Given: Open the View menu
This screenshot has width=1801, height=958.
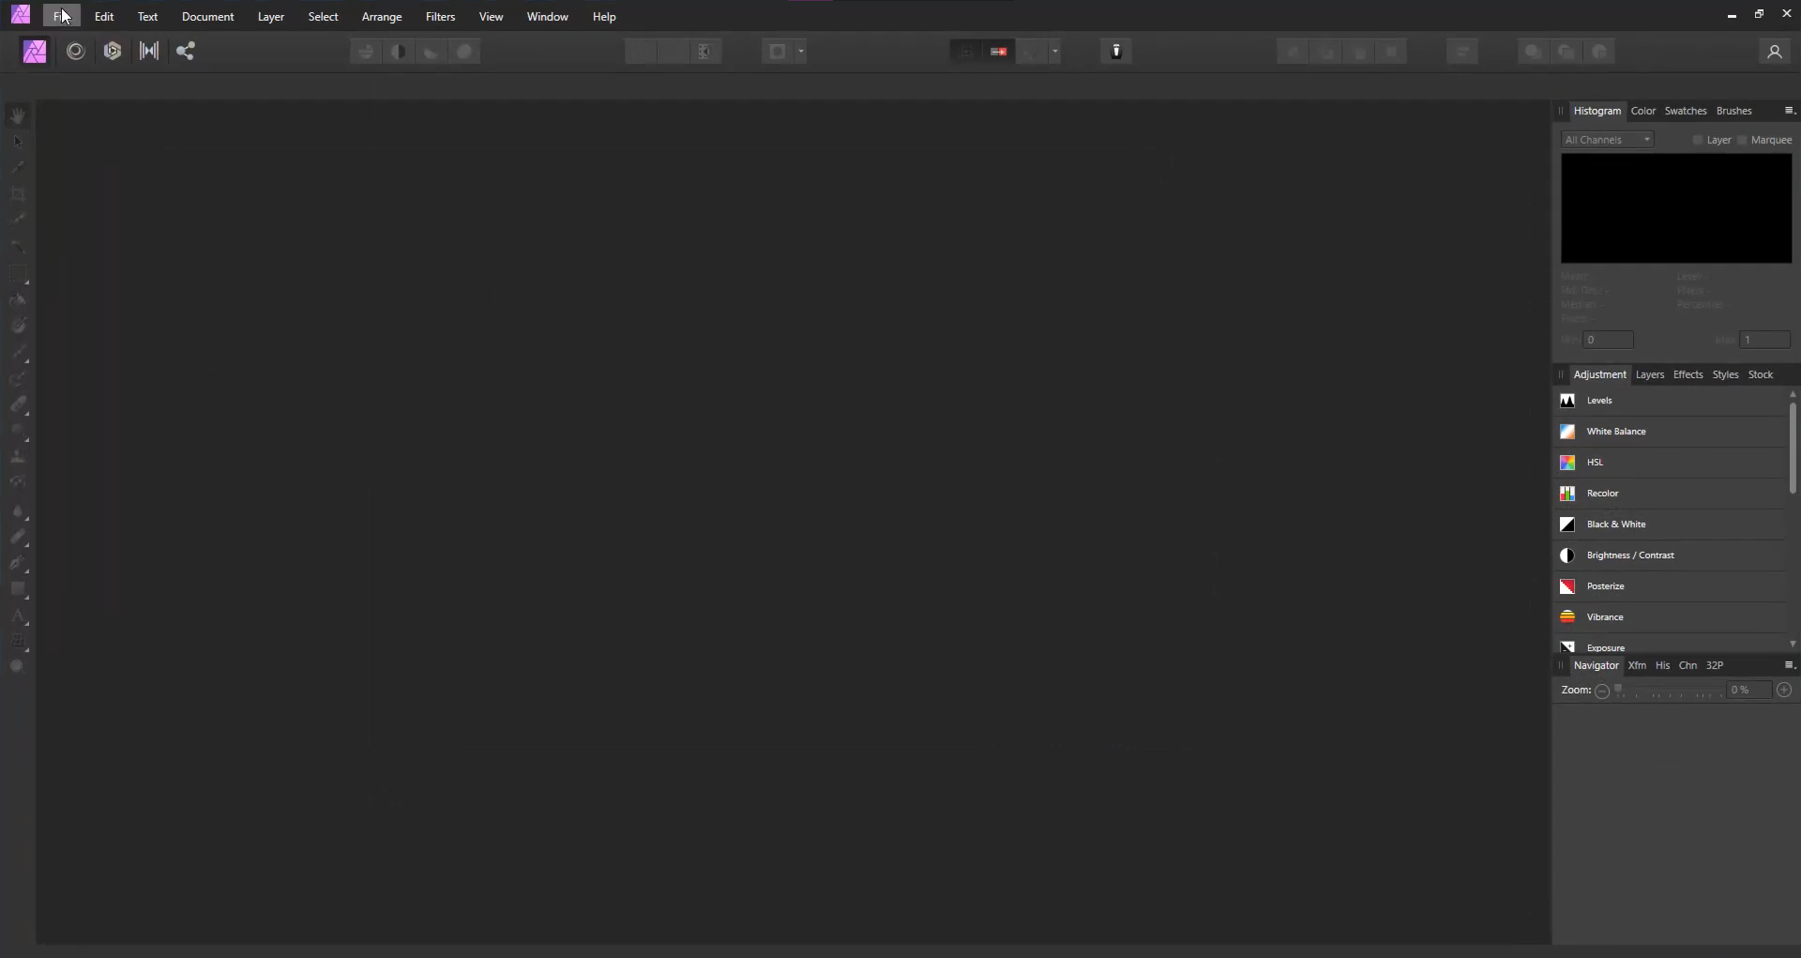Looking at the screenshot, I should click(492, 17).
